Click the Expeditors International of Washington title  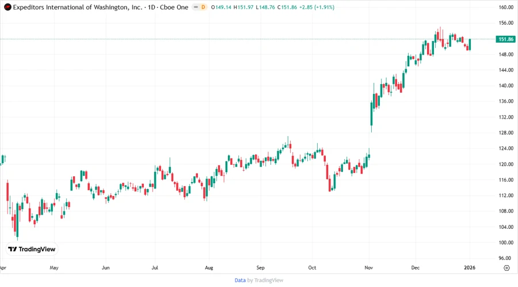click(78, 7)
